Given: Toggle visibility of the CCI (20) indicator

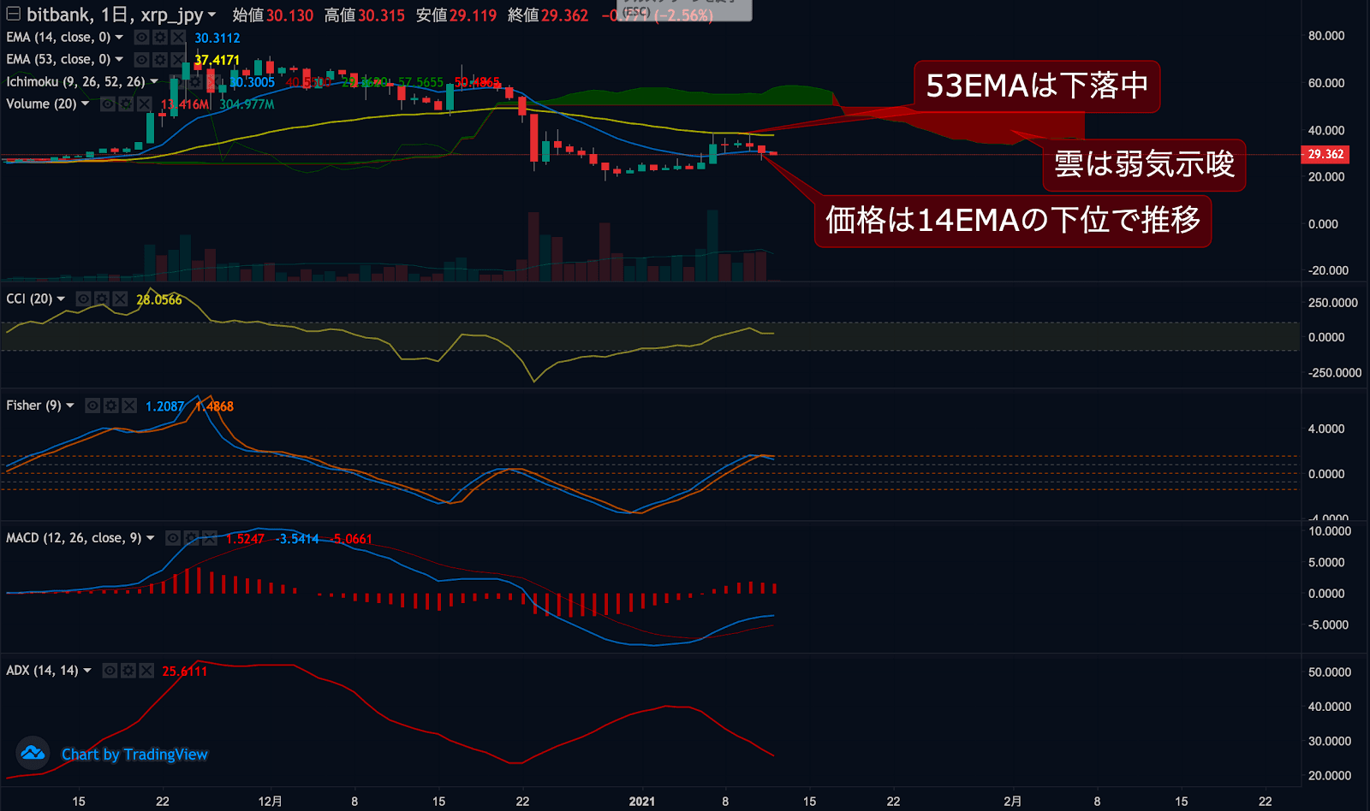Looking at the screenshot, I should click(x=84, y=299).
